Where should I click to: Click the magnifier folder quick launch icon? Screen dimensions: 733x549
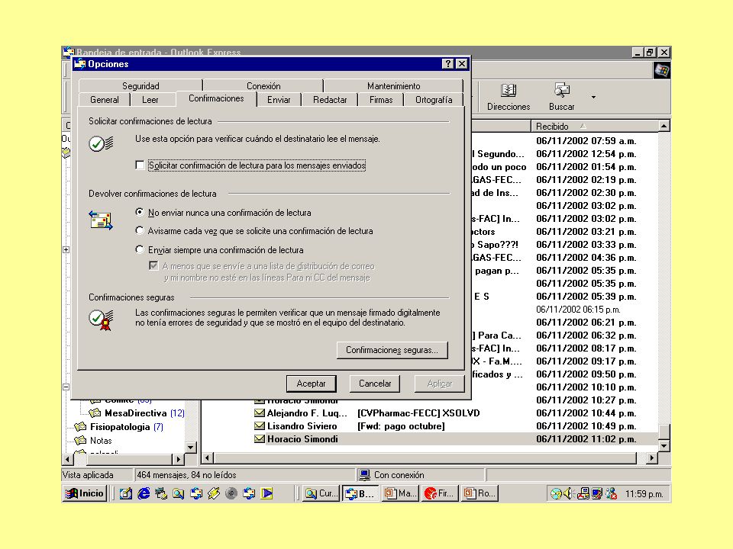click(178, 493)
